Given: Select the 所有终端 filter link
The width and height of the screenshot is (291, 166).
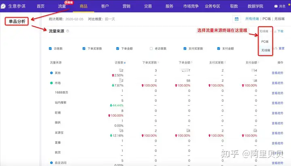Looking at the screenshot, I should [252, 19].
